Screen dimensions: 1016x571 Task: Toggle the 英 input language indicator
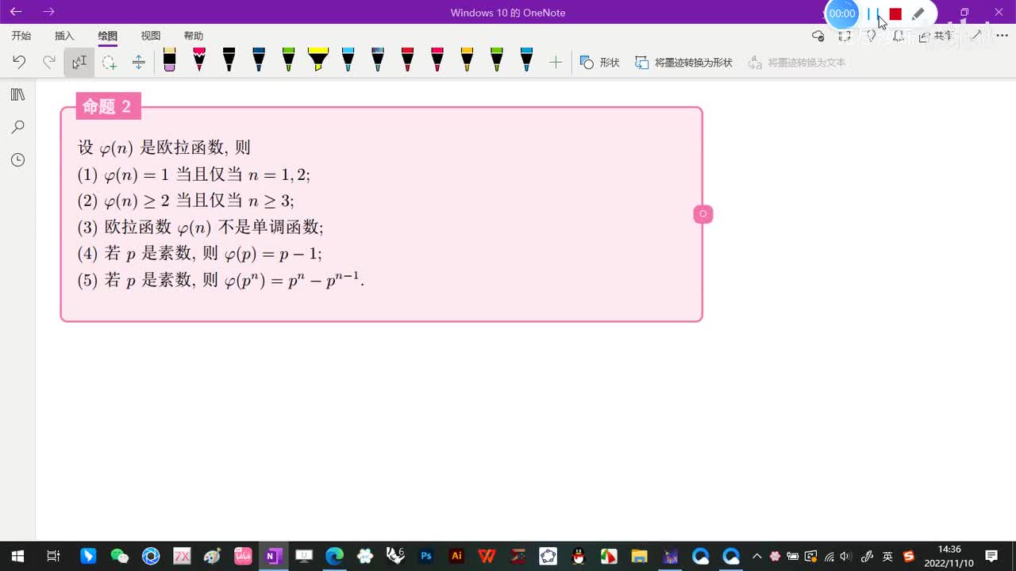tap(887, 556)
